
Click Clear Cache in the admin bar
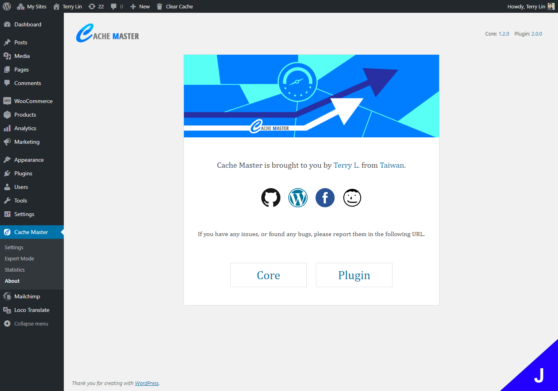[179, 6]
